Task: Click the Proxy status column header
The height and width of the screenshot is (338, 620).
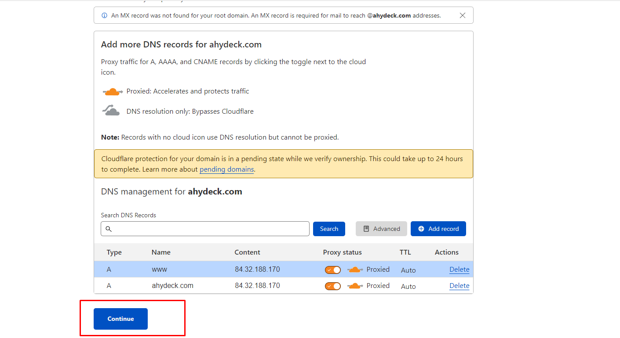Action: tap(342, 252)
